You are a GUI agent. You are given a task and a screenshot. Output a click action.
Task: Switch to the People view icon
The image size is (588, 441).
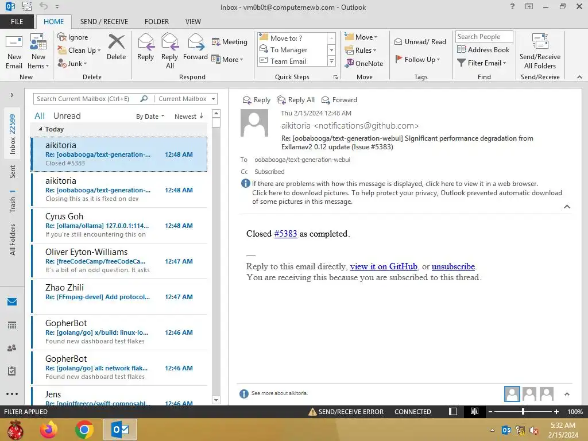(x=12, y=348)
